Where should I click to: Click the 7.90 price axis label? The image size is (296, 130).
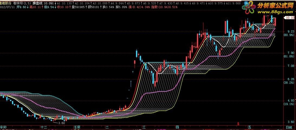click(291, 53)
